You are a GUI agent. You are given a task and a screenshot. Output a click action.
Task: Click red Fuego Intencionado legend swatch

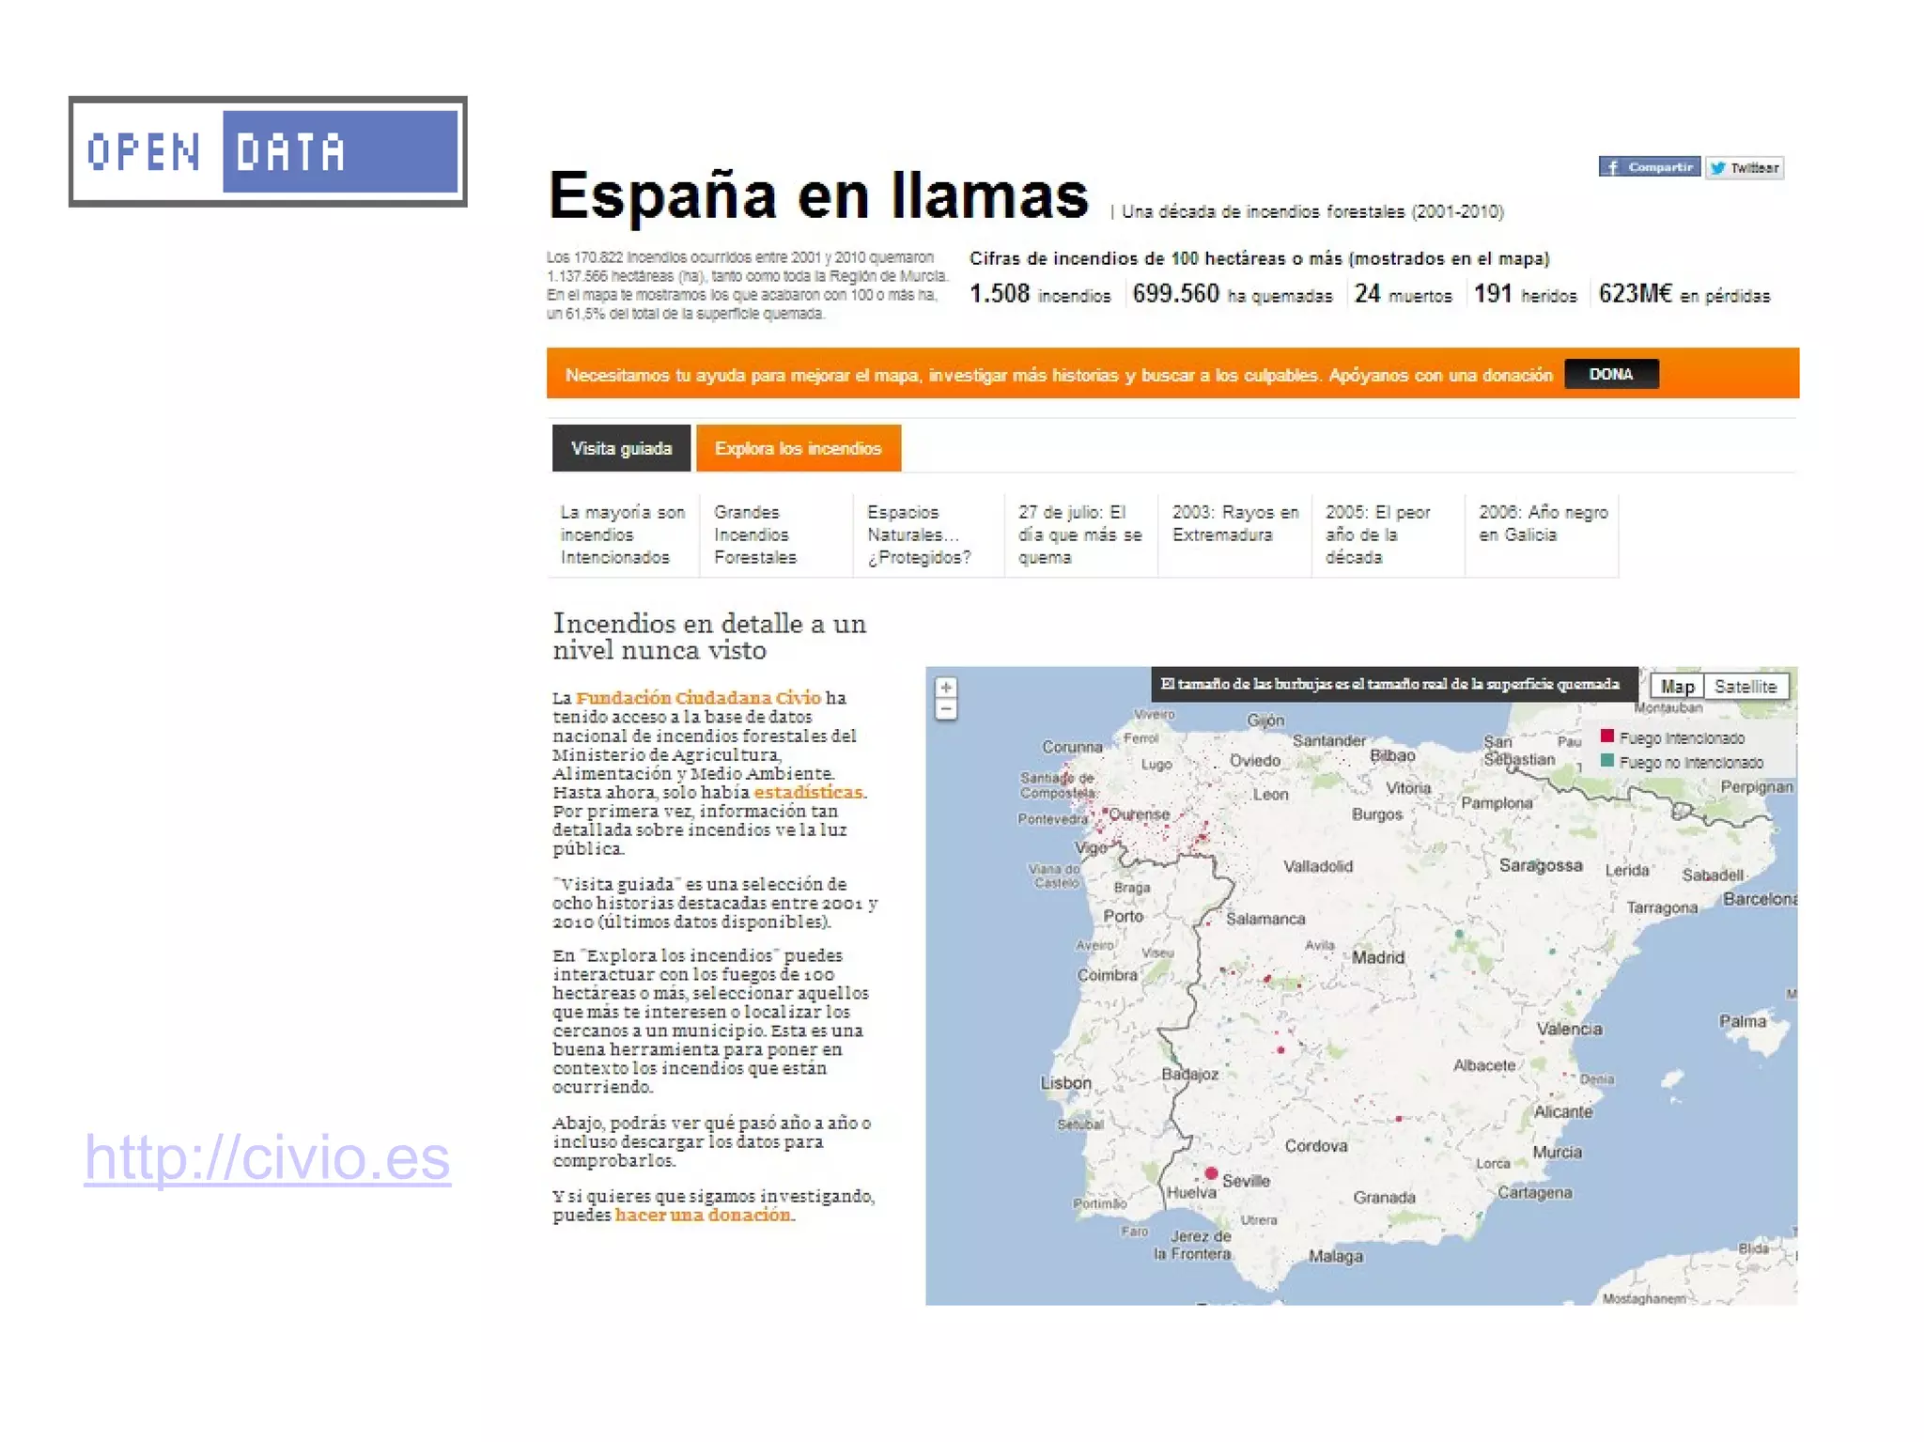[x=1607, y=737]
